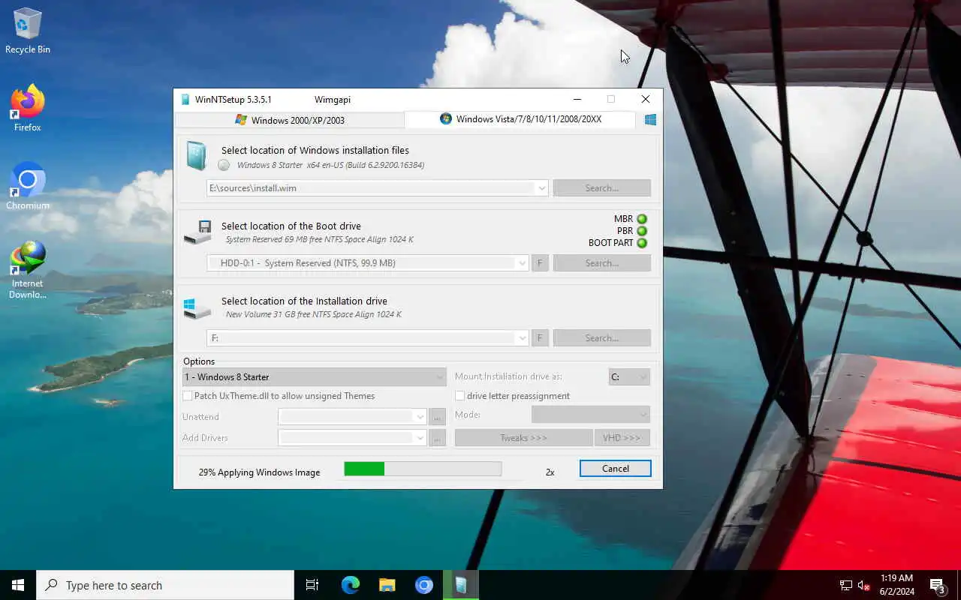Select the Chromium desktop shortcut
This screenshot has height=600, width=961.
(28, 186)
